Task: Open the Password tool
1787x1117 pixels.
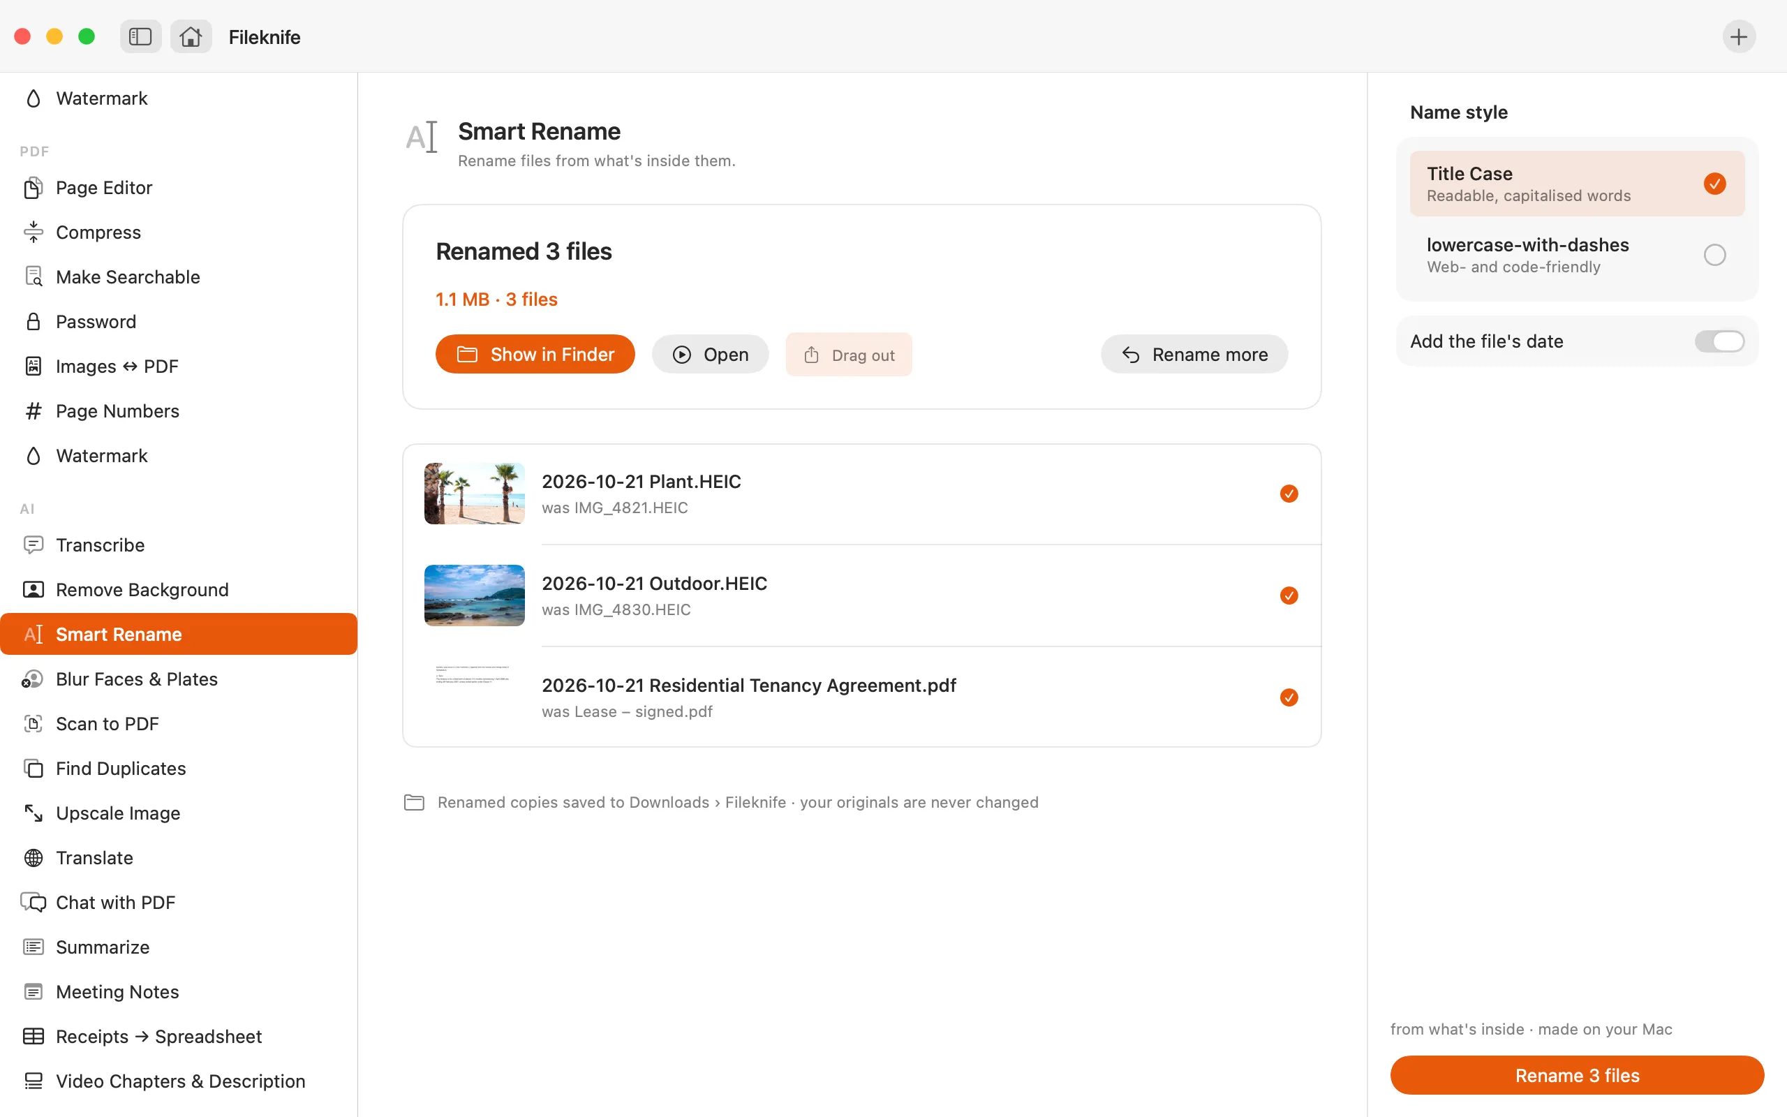Action: (179, 321)
